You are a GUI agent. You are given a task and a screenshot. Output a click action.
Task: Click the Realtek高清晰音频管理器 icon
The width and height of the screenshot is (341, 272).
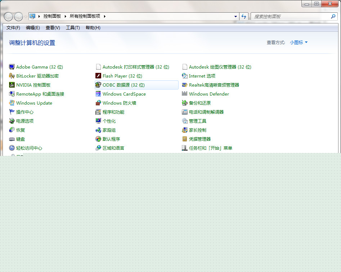[185, 85]
